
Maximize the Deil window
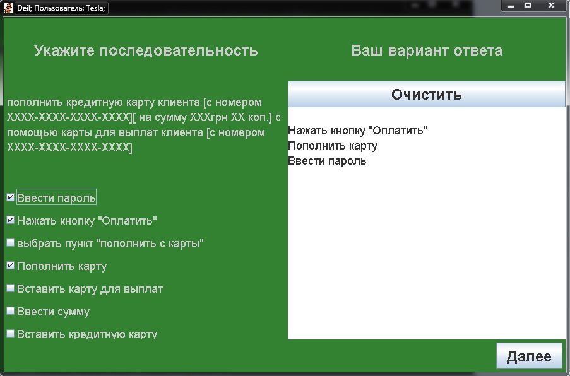(528, 6)
